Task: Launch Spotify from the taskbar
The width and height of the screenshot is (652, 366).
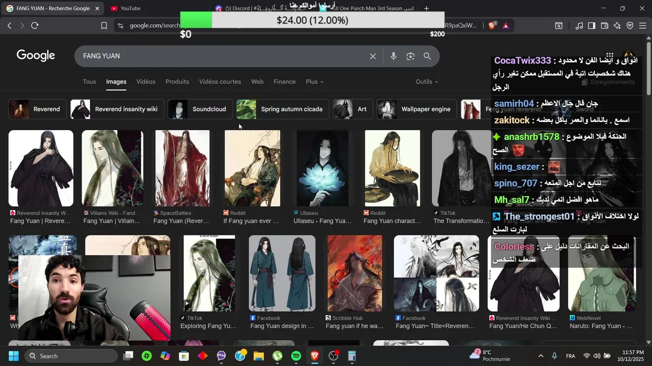Action: tap(296, 356)
